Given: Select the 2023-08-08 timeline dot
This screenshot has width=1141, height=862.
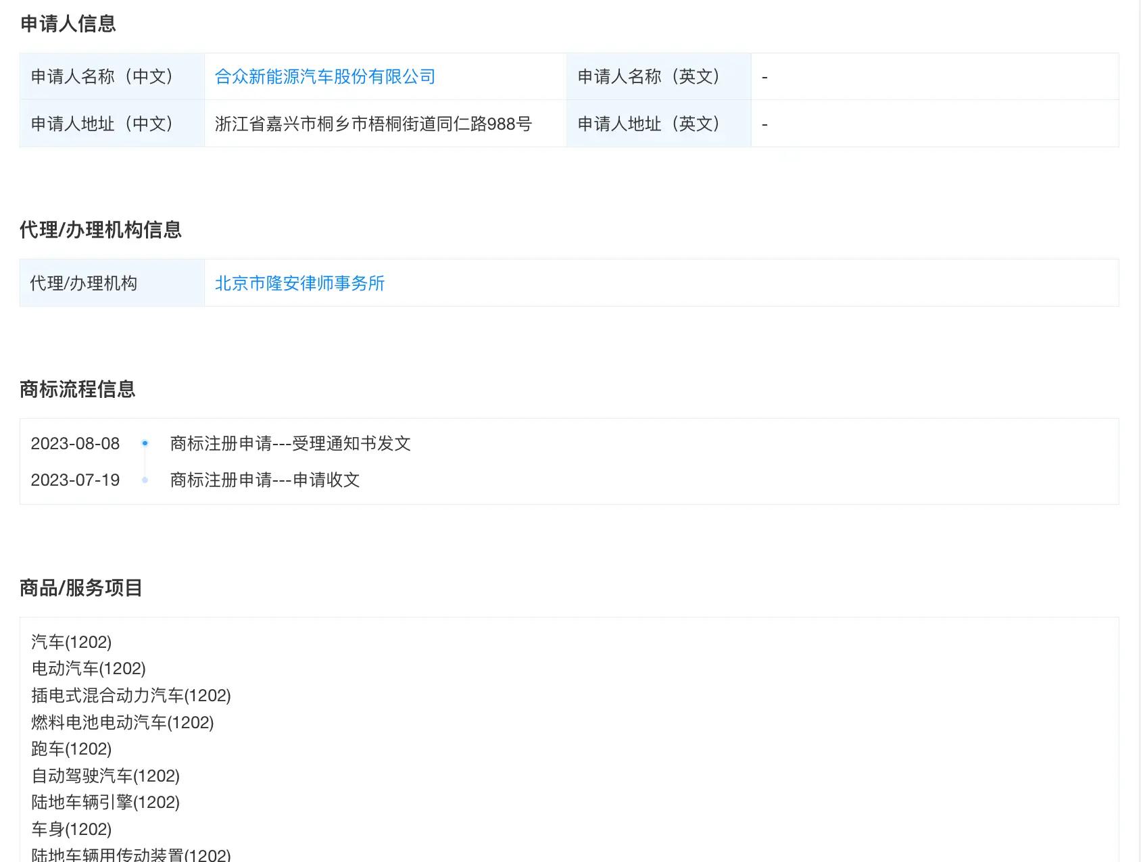Looking at the screenshot, I should 145,443.
